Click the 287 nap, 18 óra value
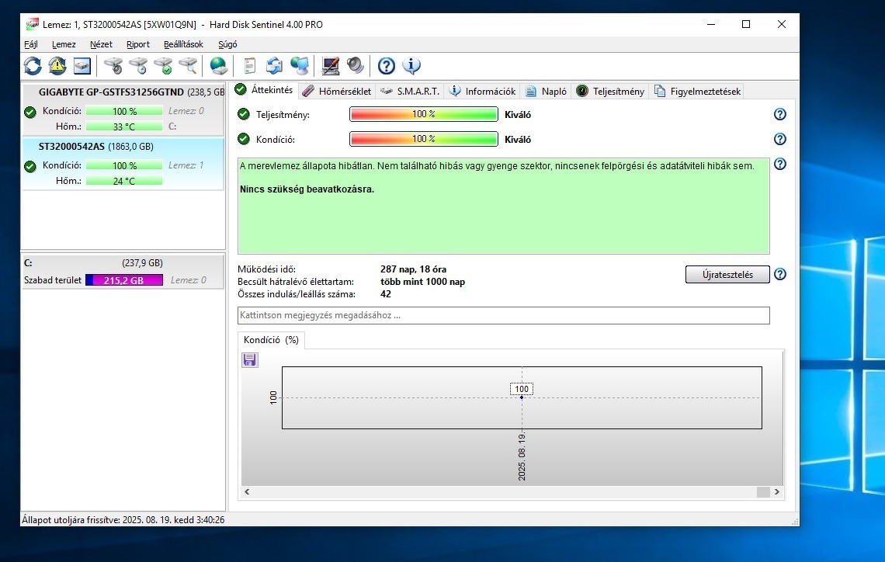Viewport: 885px width, 562px height. coord(413,269)
